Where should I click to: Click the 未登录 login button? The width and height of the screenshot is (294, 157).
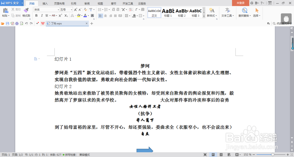coord(240,3)
